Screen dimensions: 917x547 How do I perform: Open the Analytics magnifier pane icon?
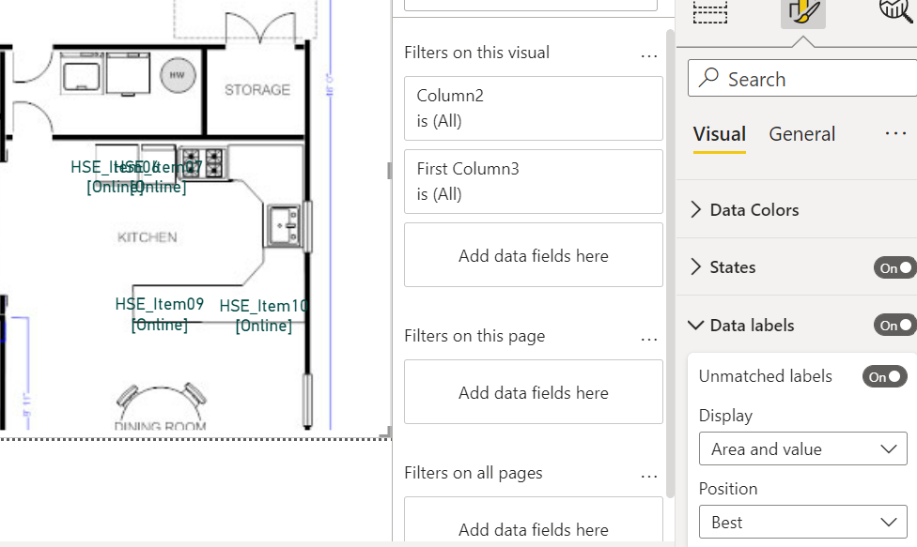tap(896, 9)
